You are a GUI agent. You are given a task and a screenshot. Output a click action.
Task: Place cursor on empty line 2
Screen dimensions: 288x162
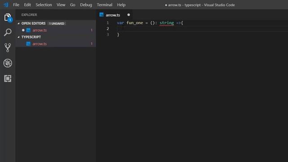(x=202, y=29)
